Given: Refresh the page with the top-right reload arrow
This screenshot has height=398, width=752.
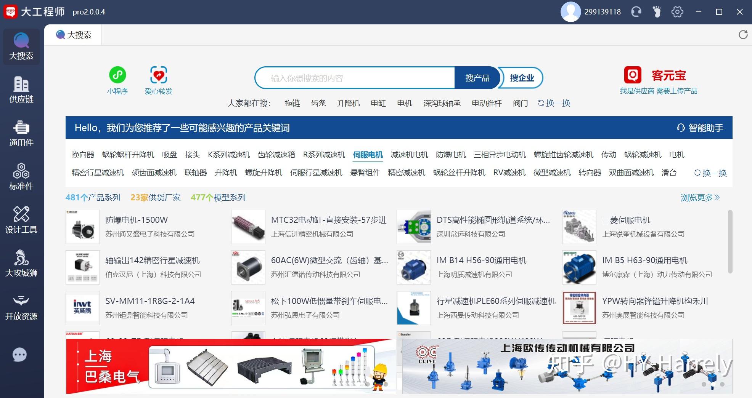Looking at the screenshot, I should (743, 35).
